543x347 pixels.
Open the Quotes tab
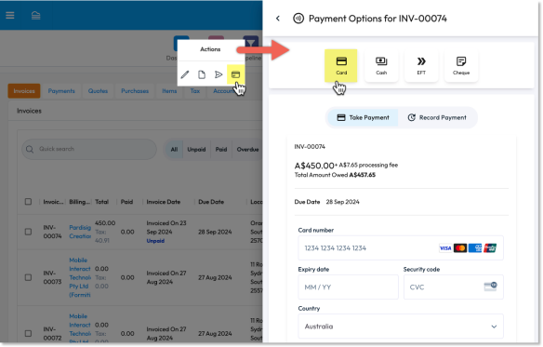98,91
